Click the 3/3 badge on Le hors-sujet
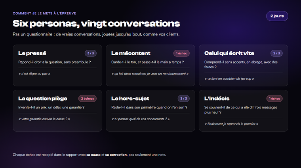The width and height of the screenshot is (301, 168). pyautogui.click(x=183, y=99)
